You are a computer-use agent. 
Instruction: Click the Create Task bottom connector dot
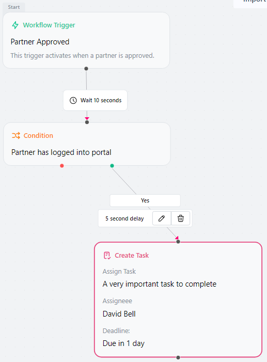click(178, 358)
